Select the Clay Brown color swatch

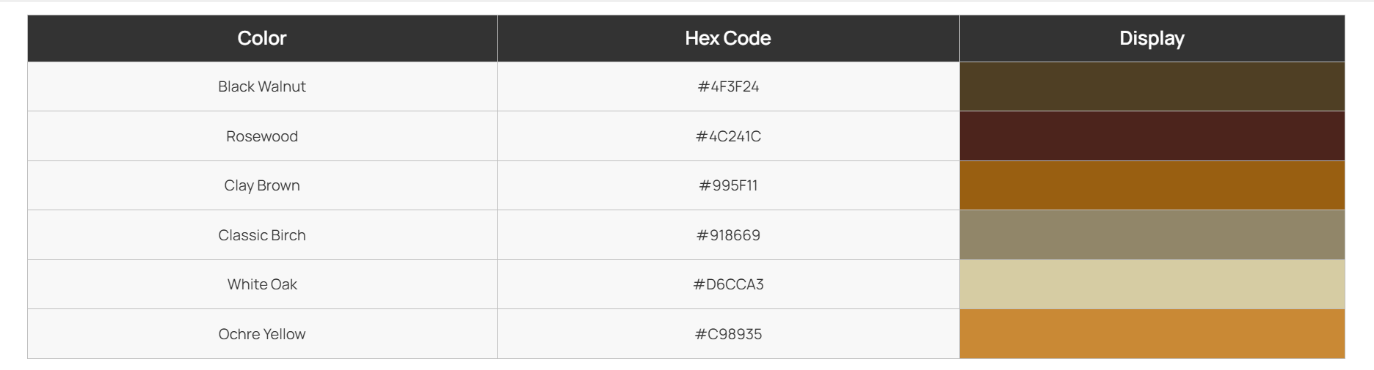1152,185
